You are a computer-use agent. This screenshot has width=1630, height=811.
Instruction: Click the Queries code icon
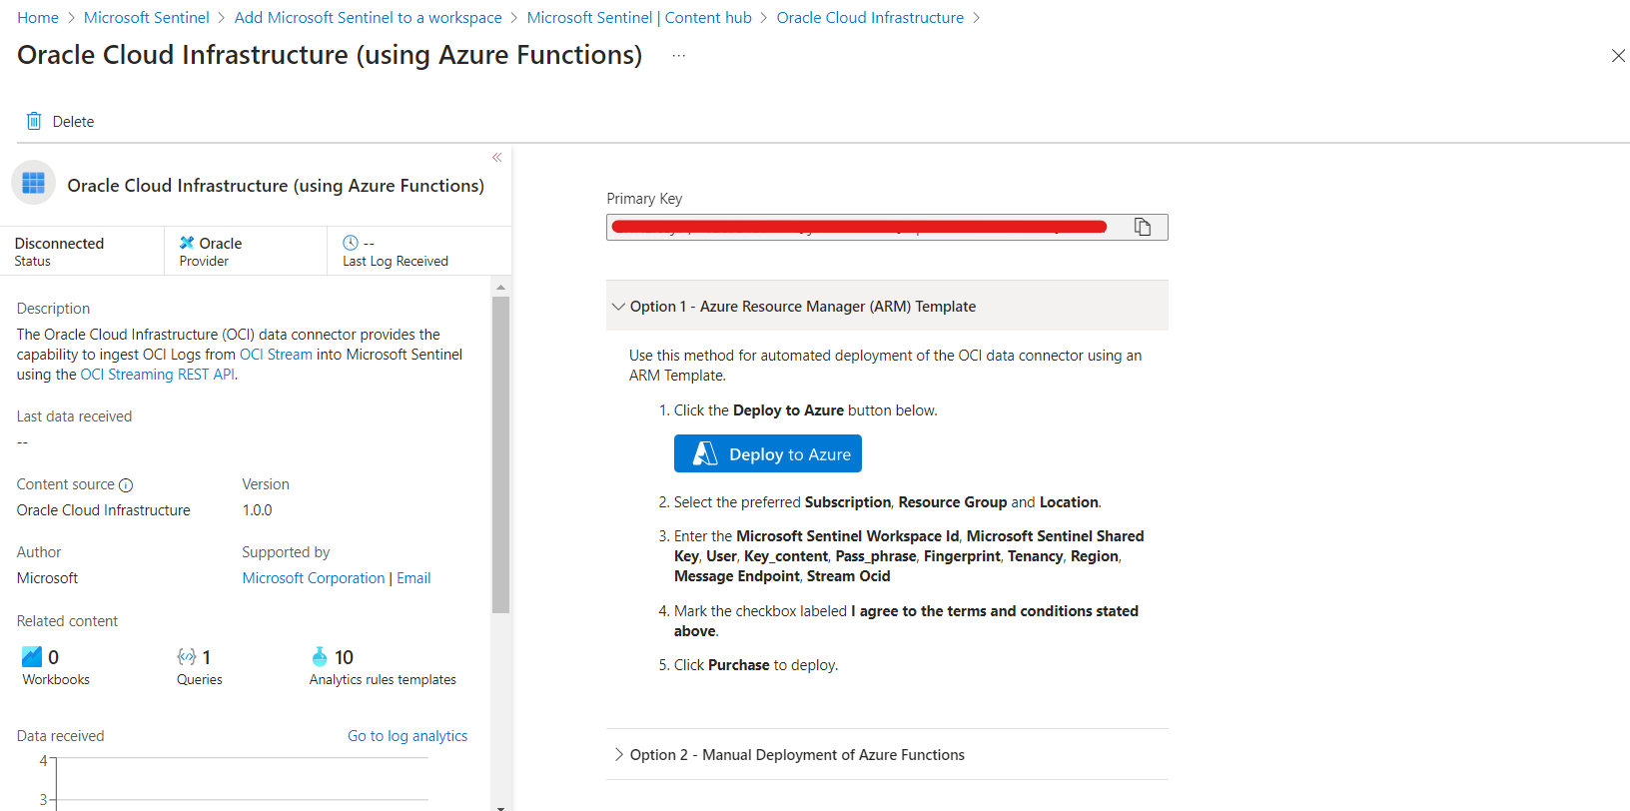186,656
